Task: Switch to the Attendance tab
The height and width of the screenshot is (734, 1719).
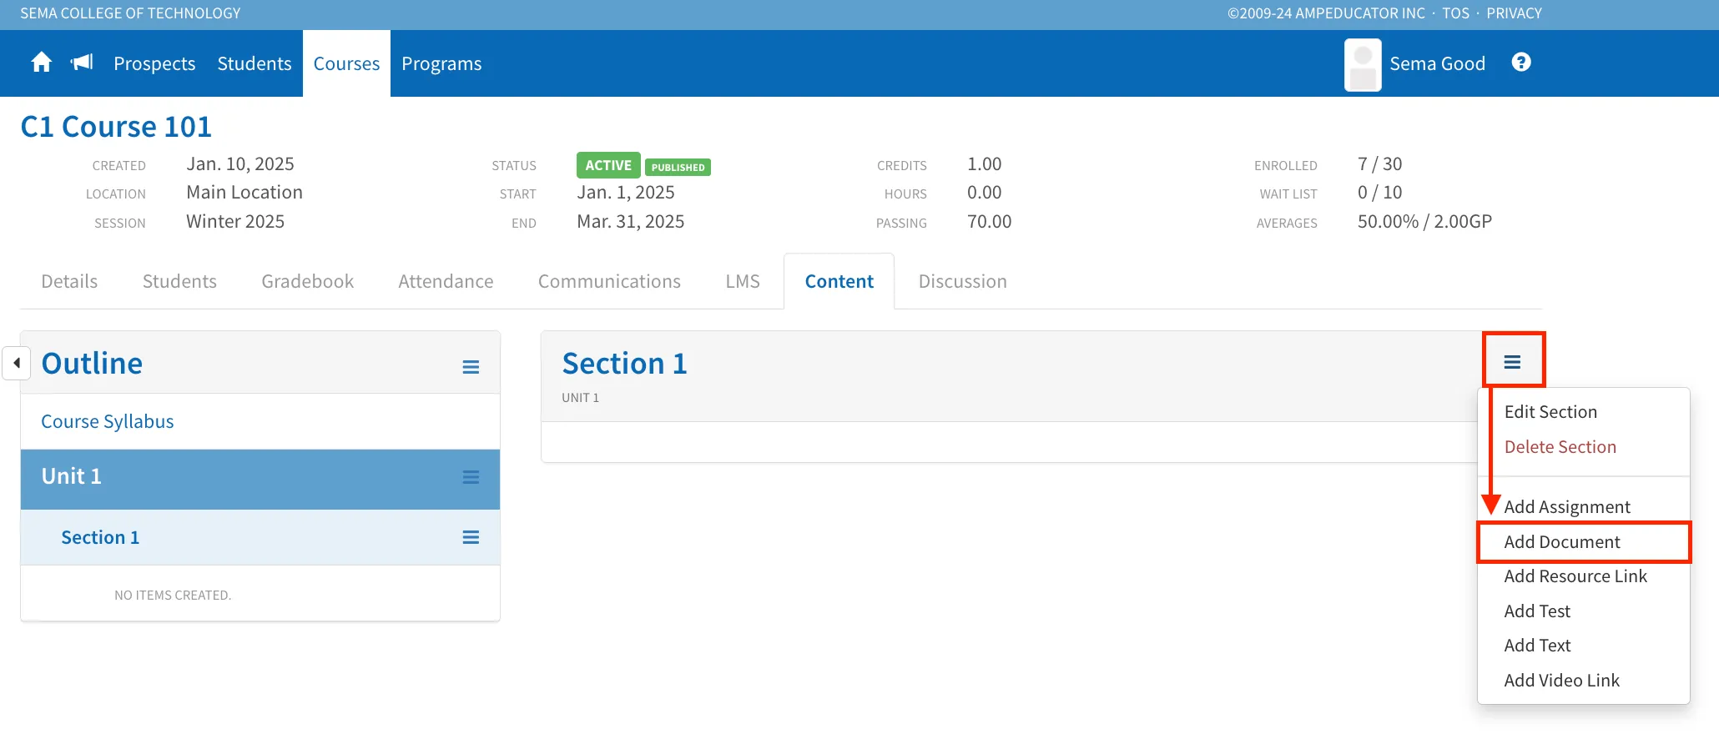Action: point(446,281)
